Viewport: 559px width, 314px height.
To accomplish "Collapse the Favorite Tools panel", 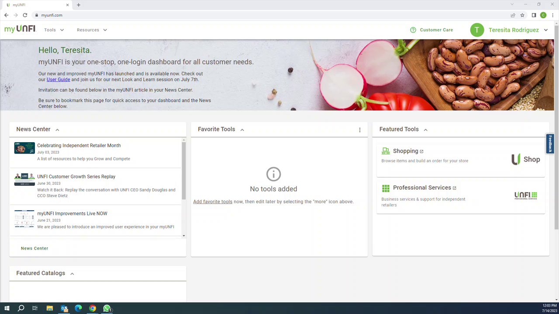I will pos(242,130).
